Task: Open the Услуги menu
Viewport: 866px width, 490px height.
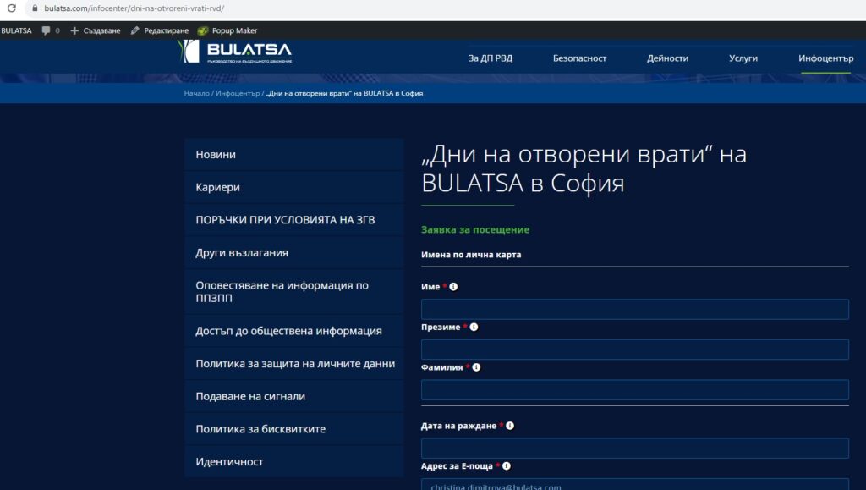Action: pyautogui.click(x=743, y=58)
